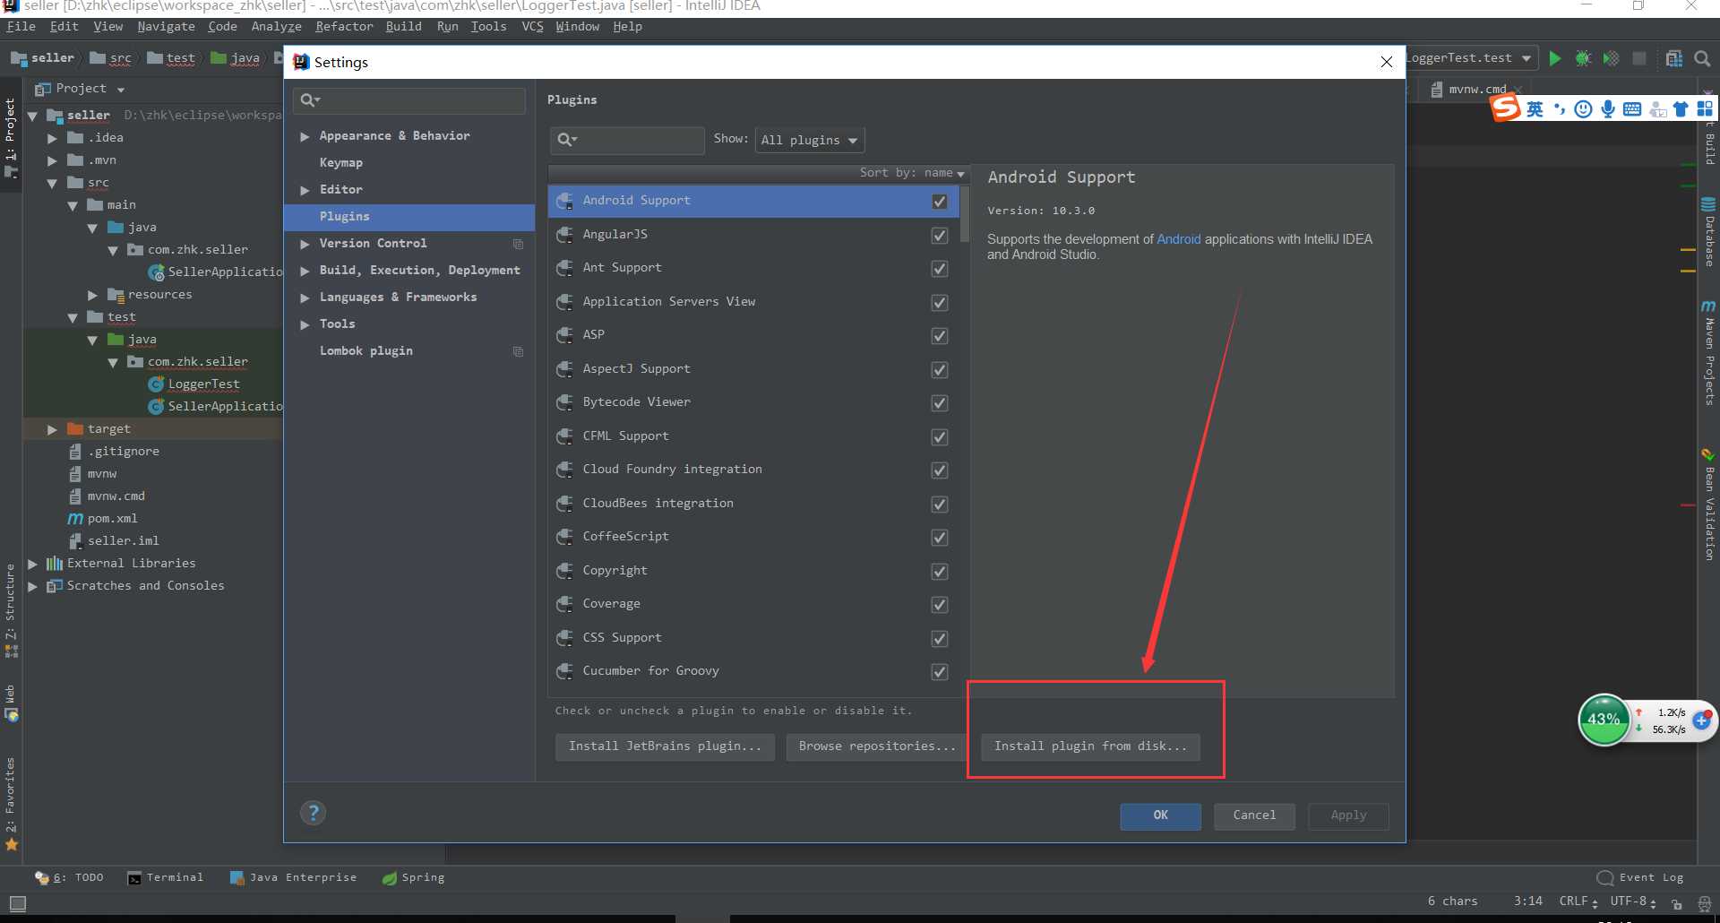This screenshot has height=923, width=1720.
Task: Toggle the Ant Support plugin checkbox
Action: pos(939,269)
